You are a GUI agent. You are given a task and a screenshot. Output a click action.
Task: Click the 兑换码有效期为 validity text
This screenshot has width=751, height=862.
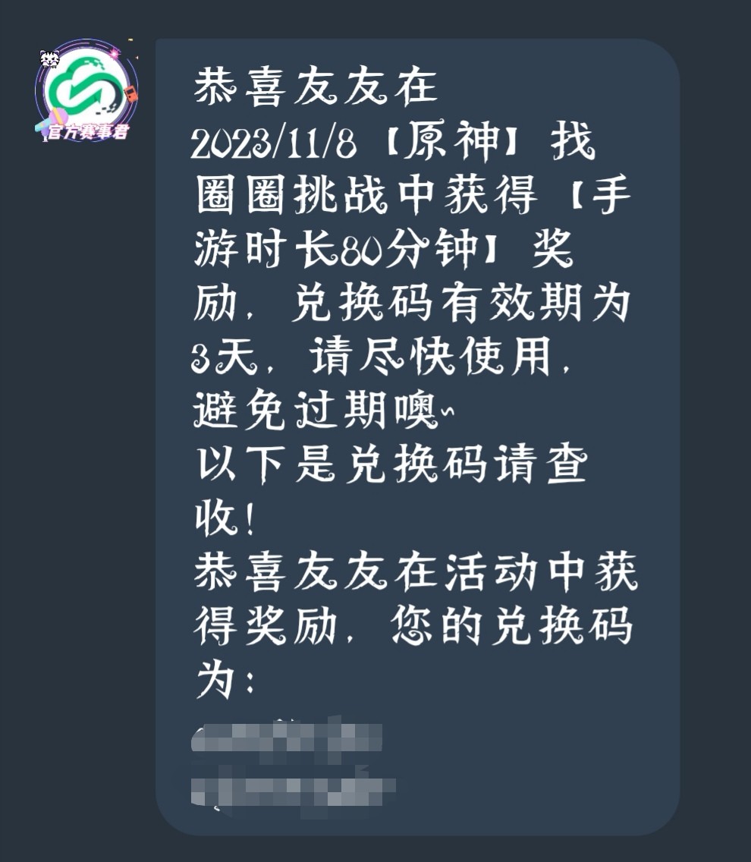click(x=460, y=302)
